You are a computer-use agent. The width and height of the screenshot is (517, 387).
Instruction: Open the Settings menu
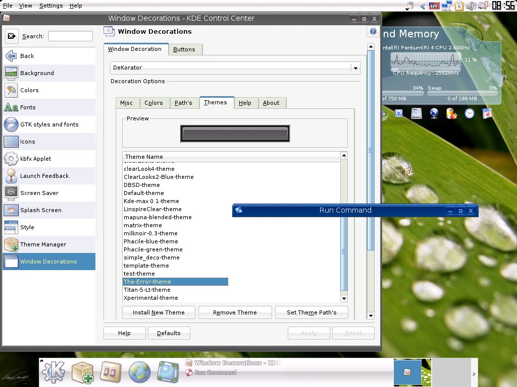click(x=51, y=6)
